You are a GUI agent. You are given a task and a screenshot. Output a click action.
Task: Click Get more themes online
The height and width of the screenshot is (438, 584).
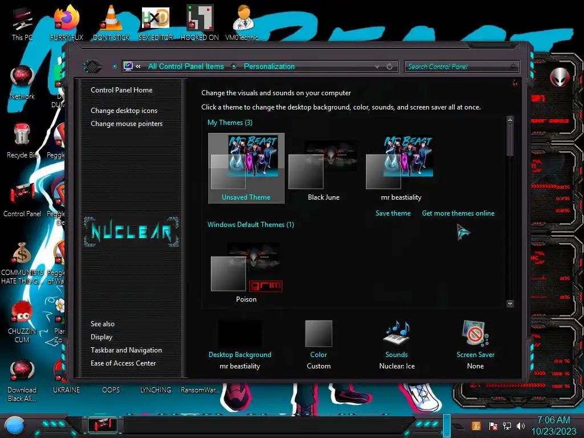(458, 213)
